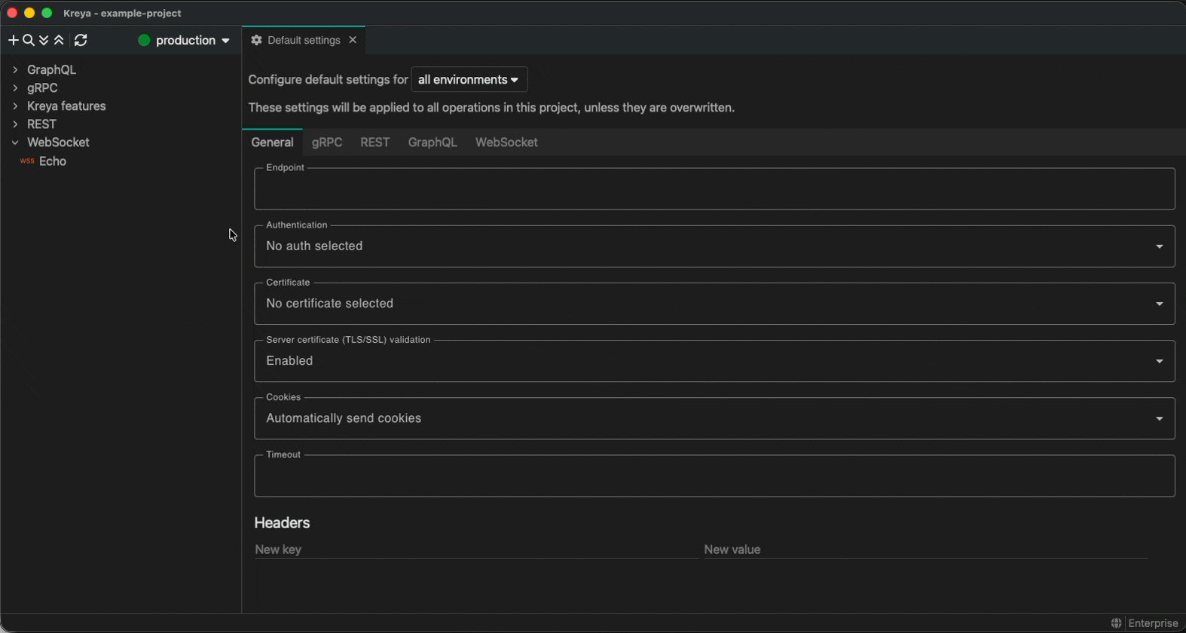The image size is (1186, 633).
Task: Open the Cookies dropdown
Action: coord(714,418)
